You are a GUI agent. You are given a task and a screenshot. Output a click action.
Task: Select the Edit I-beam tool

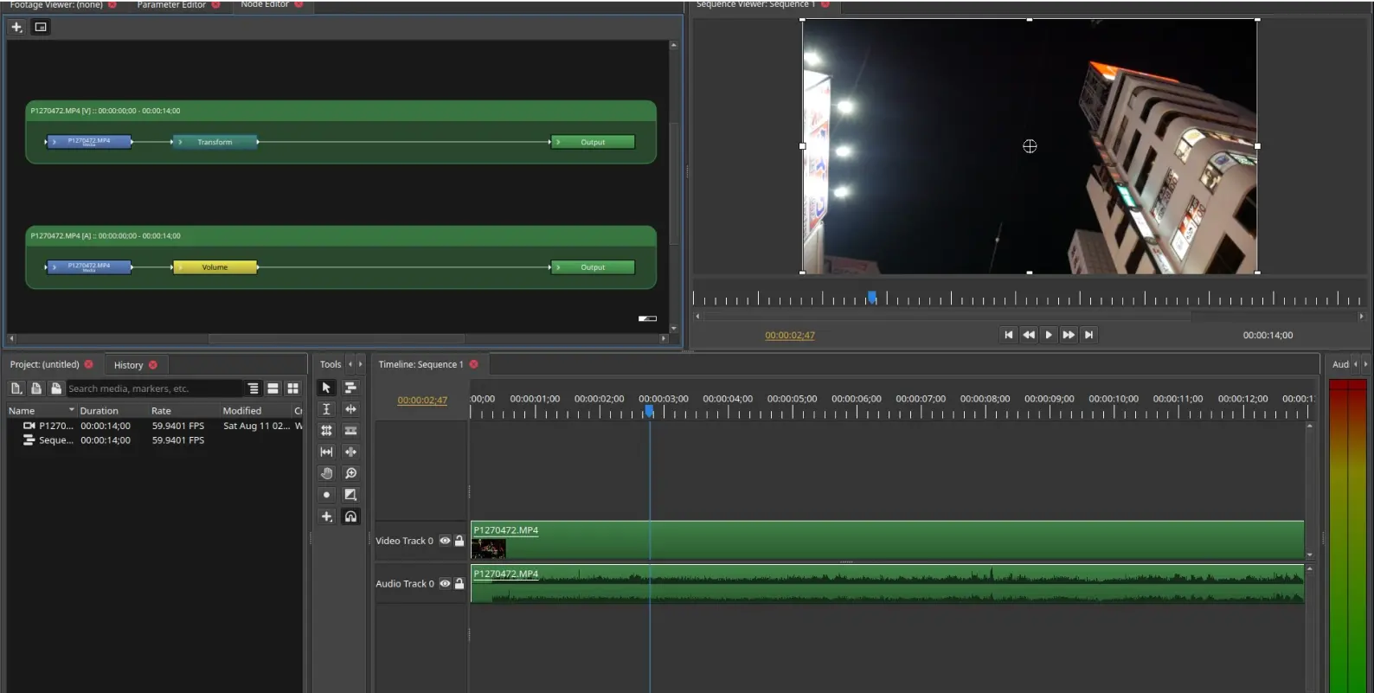tap(326, 409)
